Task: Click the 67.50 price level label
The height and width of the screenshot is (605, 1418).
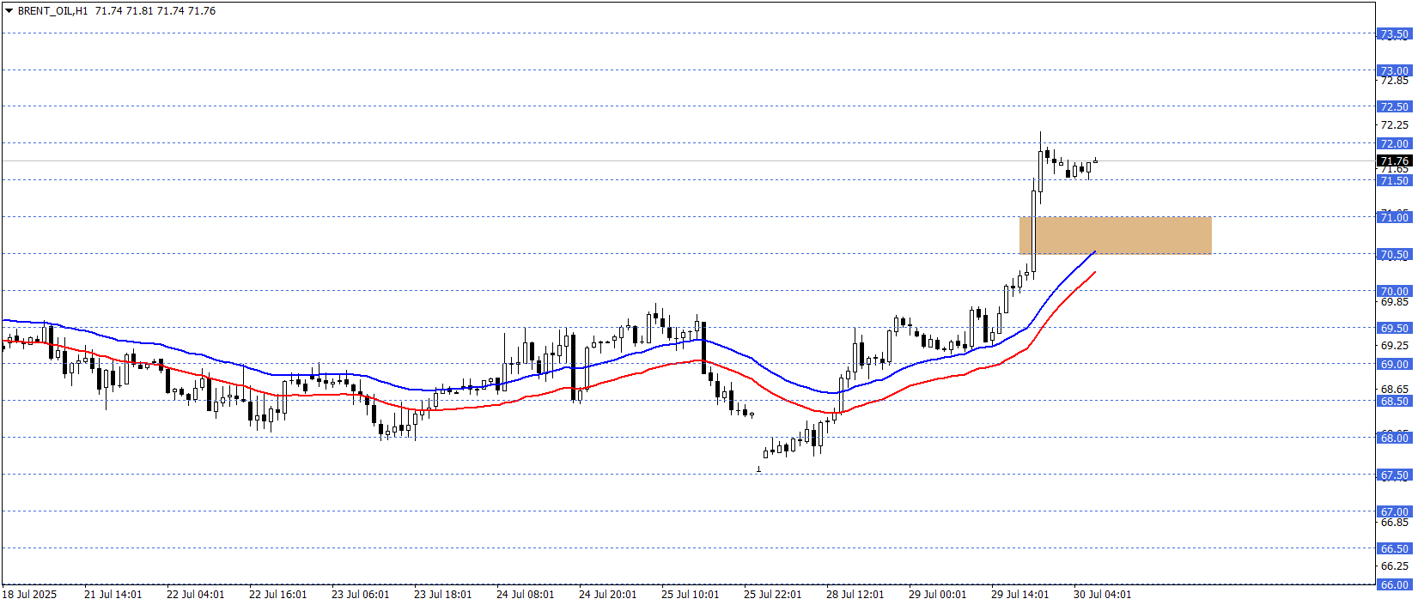Action: [x=1394, y=475]
